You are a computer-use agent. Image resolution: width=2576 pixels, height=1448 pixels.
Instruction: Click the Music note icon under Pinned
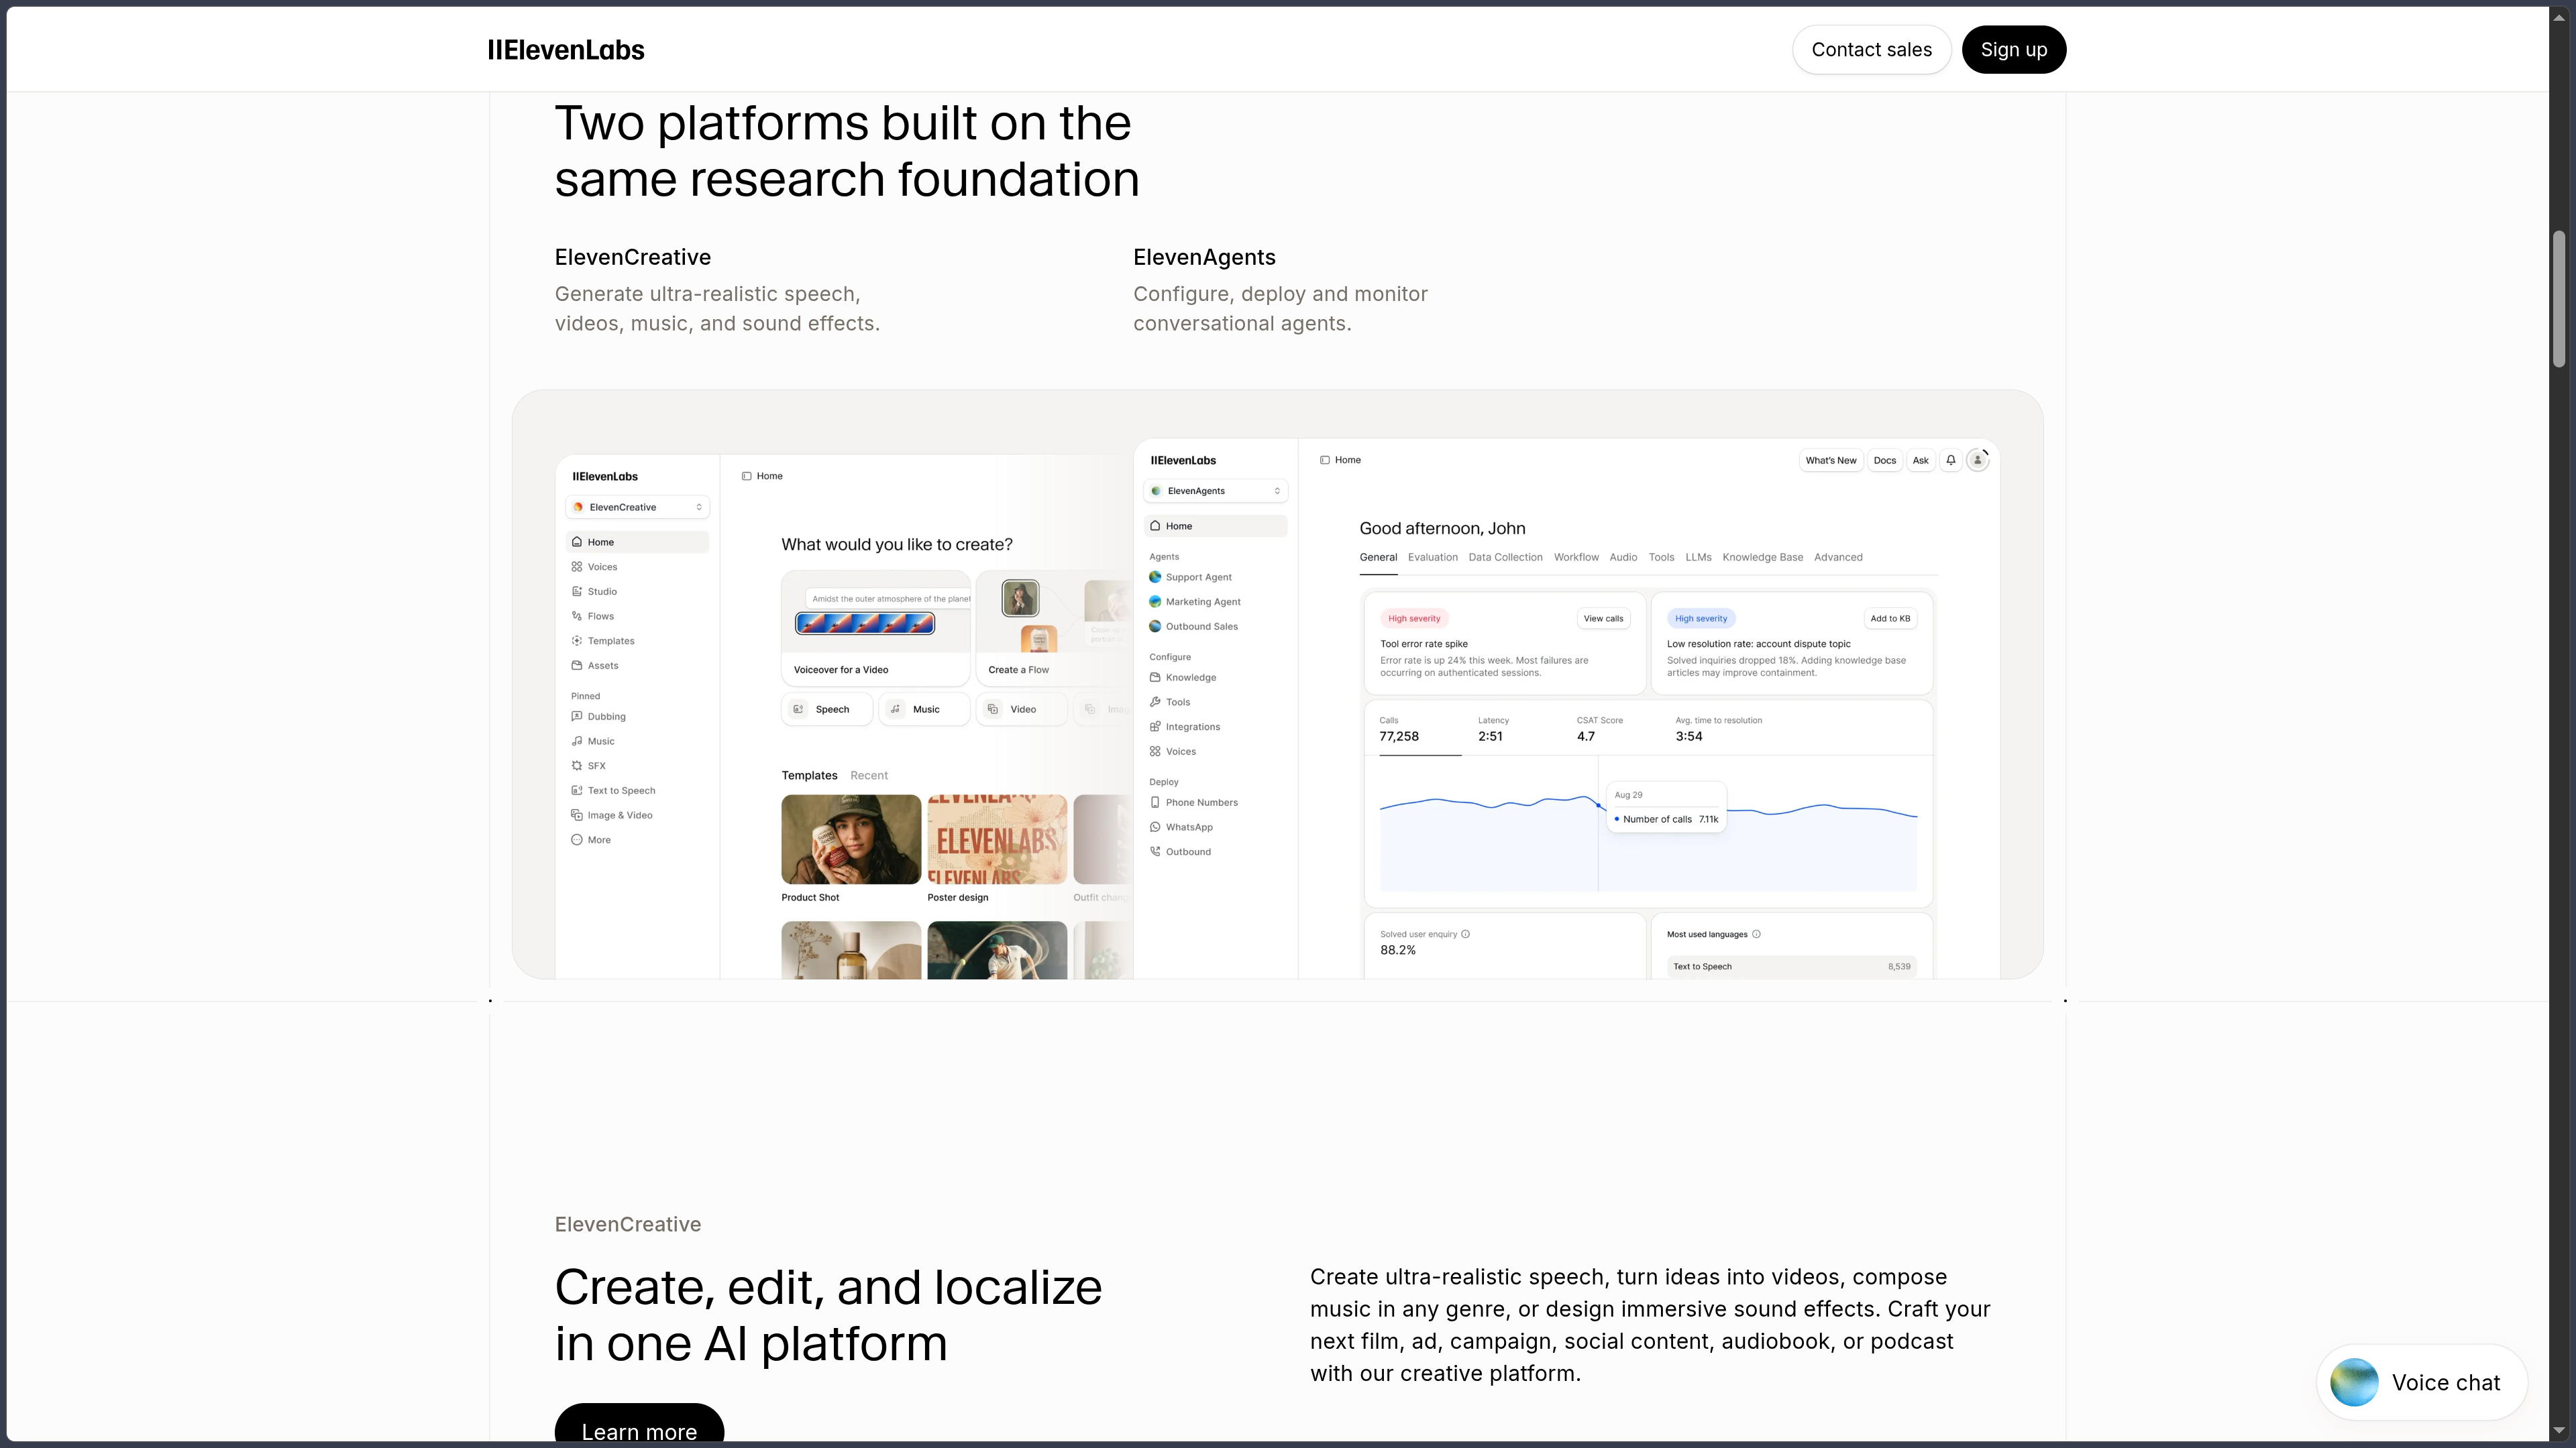pos(577,741)
